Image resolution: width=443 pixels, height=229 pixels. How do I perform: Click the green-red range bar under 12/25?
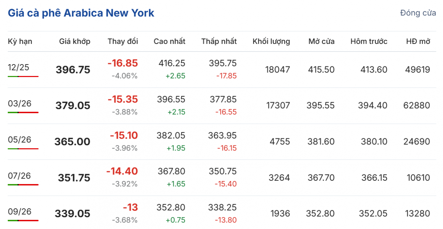(x=23, y=76)
